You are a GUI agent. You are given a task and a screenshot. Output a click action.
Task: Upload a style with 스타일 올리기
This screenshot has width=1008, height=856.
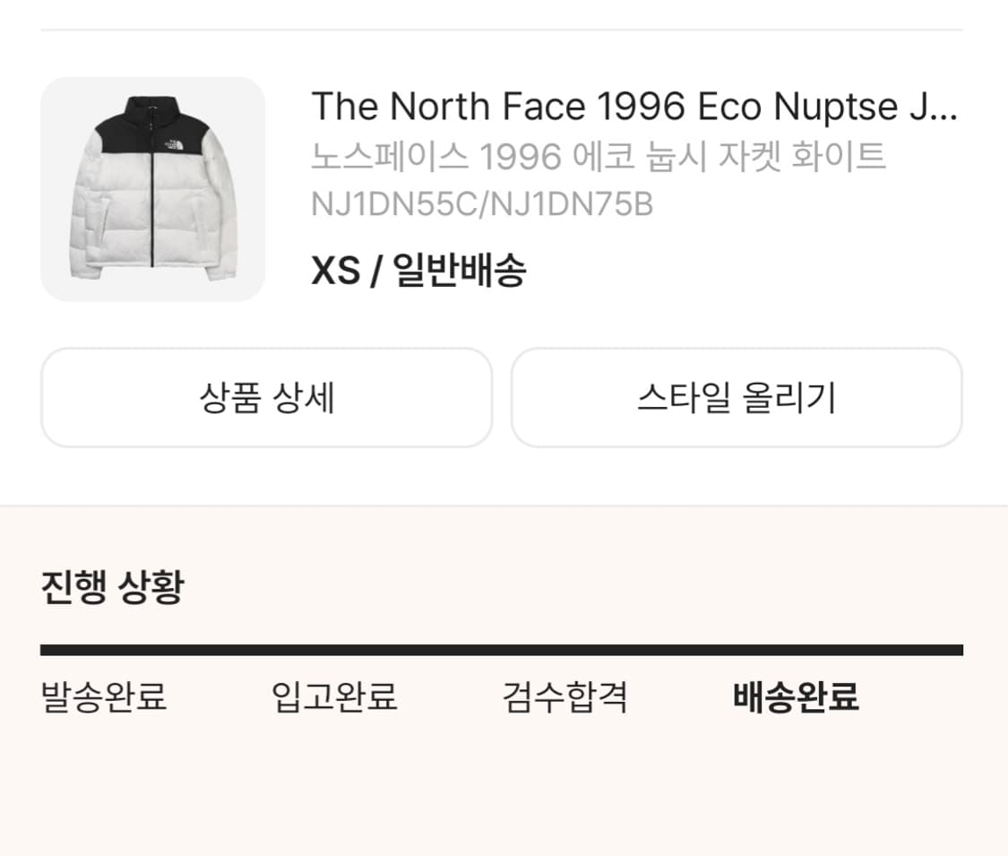pyautogui.click(x=737, y=398)
